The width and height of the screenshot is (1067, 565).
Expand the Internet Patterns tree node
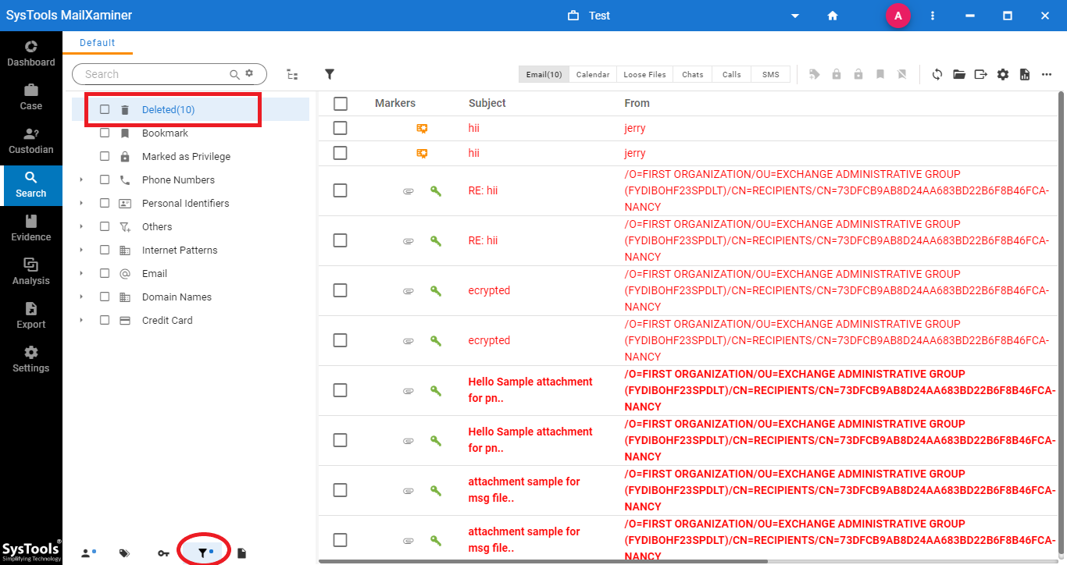81,251
